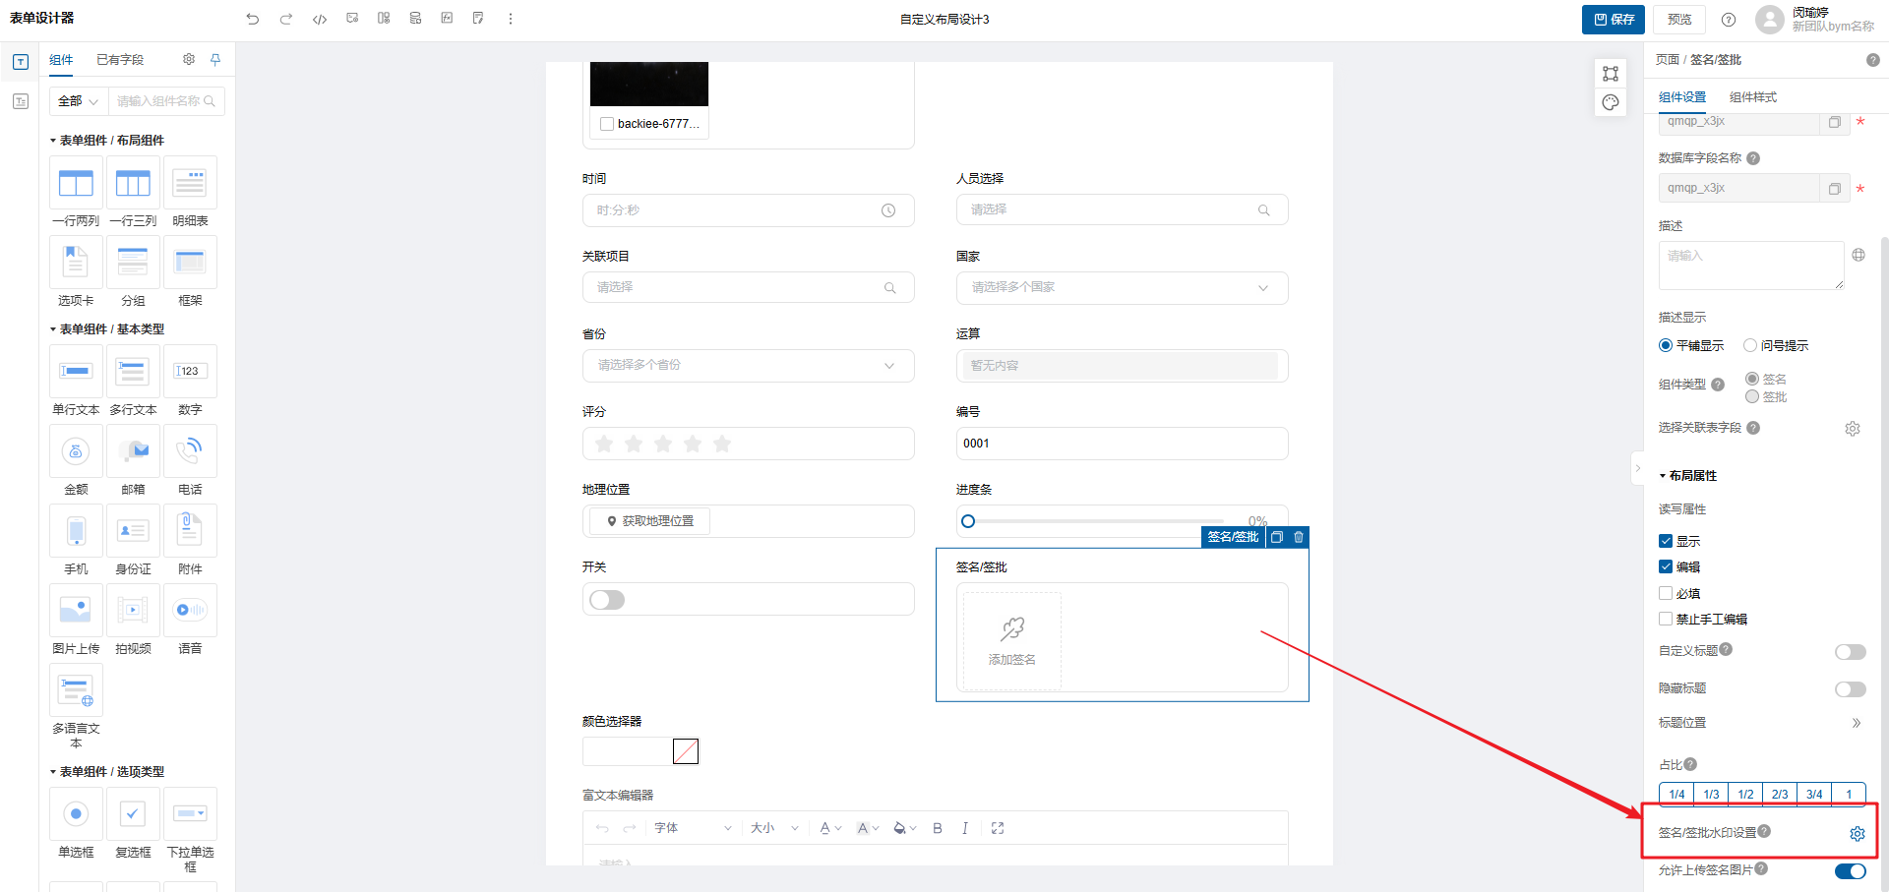Open the 全部 category dropdown
Image resolution: width=1889 pixels, height=892 pixels.
tap(79, 101)
